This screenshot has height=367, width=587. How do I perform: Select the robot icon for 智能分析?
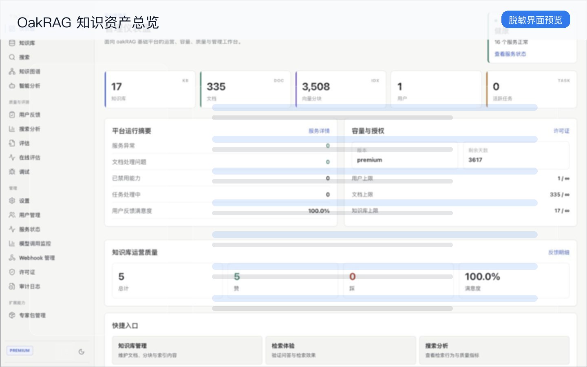pos(12,86)
